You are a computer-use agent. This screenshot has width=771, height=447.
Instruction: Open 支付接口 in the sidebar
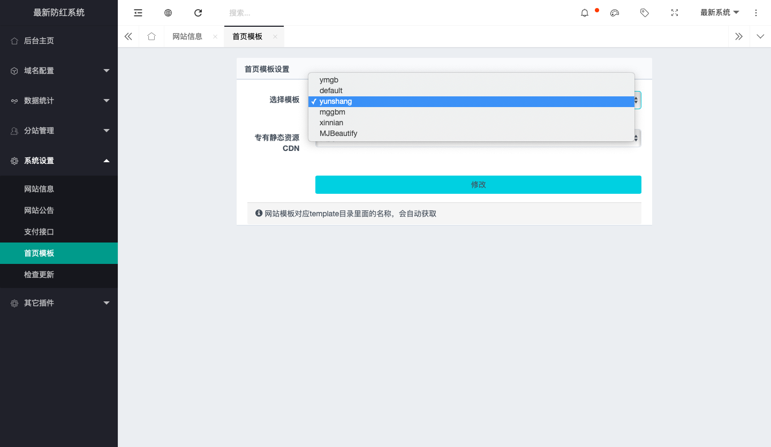(39, 232)
